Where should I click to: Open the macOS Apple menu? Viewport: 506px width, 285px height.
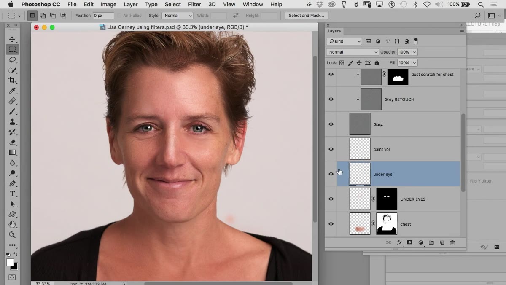pos(11,4)
